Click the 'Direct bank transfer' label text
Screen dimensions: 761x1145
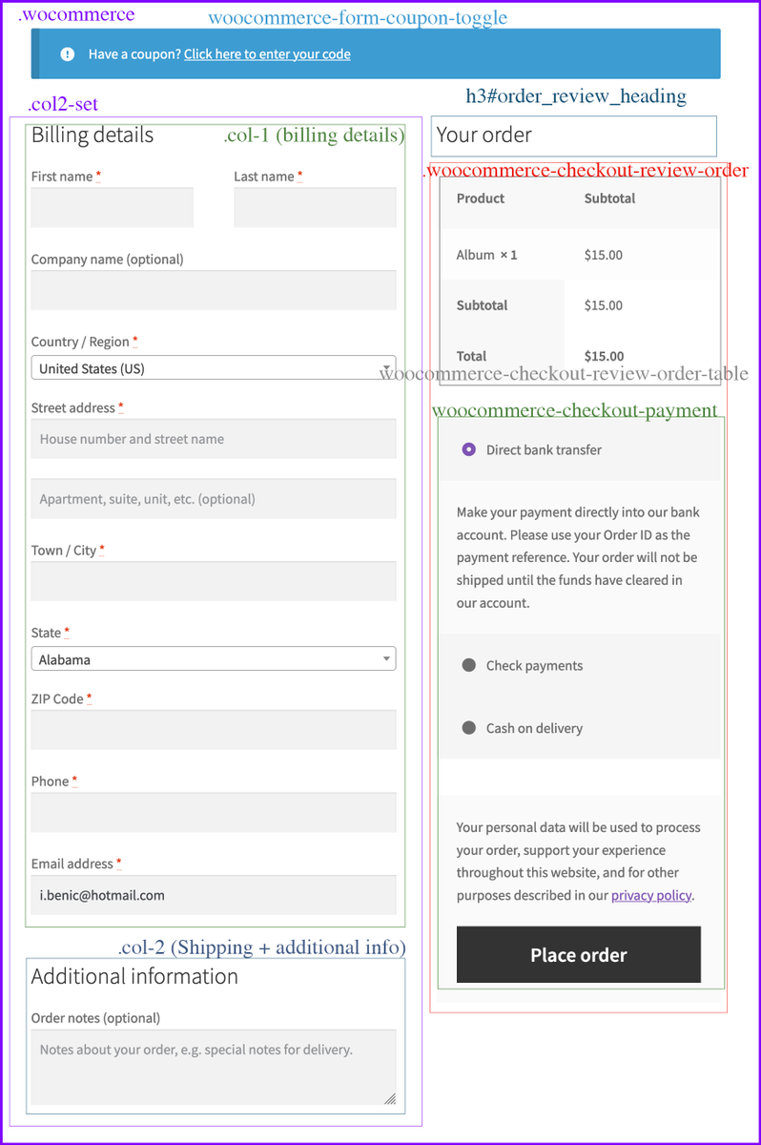click(544, 449)
